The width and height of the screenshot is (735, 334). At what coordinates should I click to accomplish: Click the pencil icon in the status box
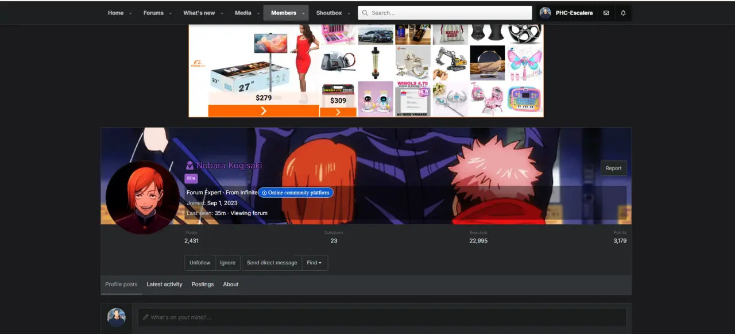(x=145, y=317)
